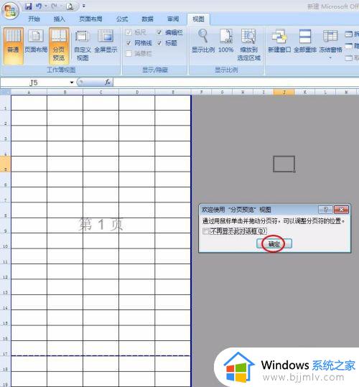This screenshot has width=359, height=387.
Task: Click the Name Box showing J5
Action: tap(34, 82)
